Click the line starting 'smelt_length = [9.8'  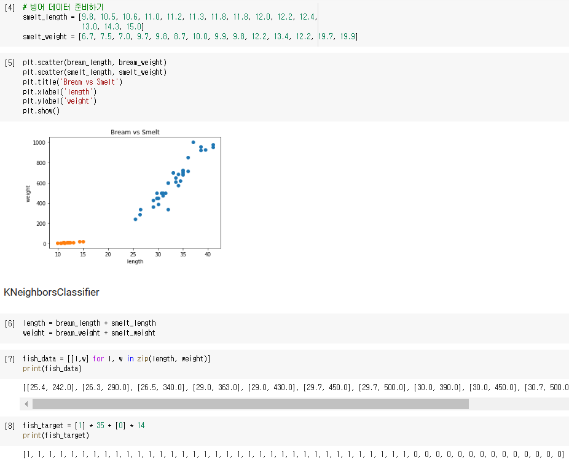click(170, 17)
